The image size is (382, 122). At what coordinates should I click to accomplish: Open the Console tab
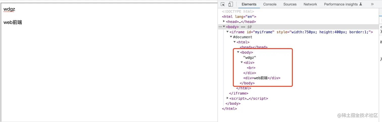pos(270,4)
